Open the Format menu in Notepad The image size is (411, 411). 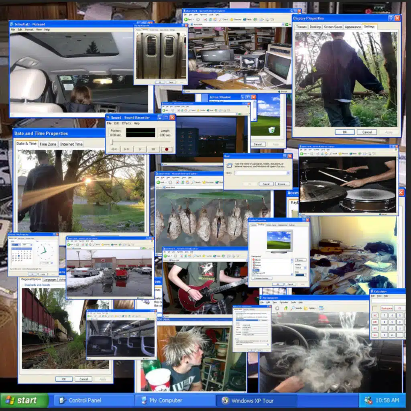point(29,30)
